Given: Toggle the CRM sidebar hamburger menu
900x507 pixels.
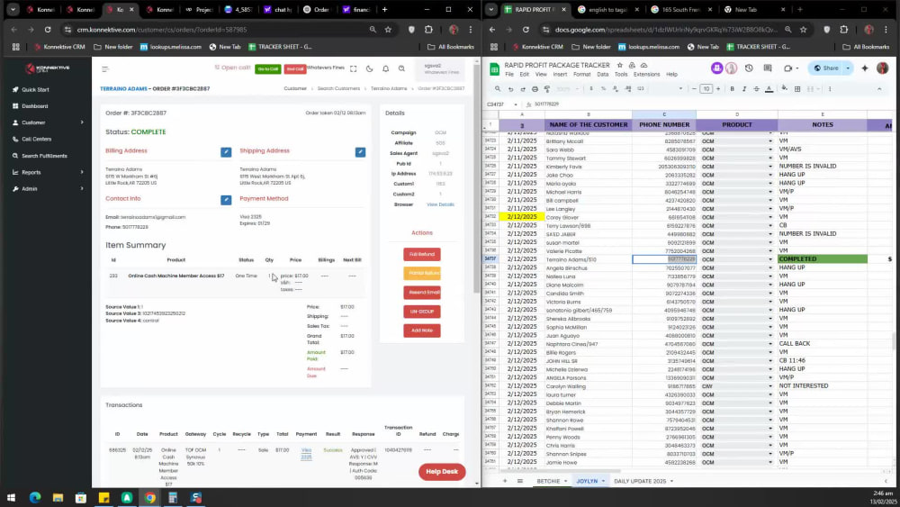Looking at the screenshot, I should [105, 69].
